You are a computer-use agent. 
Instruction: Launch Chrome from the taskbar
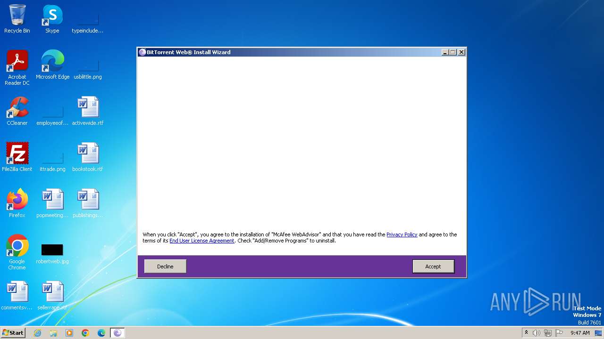(x=85, y=333)
